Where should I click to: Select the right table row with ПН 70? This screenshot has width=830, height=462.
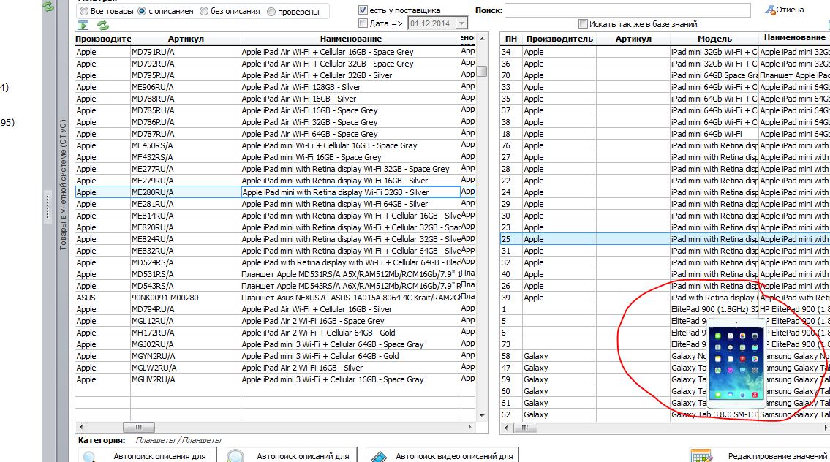pyautogui.click(x=665, y=75)
